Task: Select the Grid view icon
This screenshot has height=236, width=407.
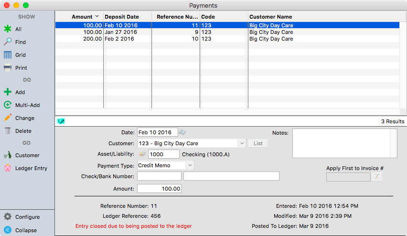Action: (8, 55)
